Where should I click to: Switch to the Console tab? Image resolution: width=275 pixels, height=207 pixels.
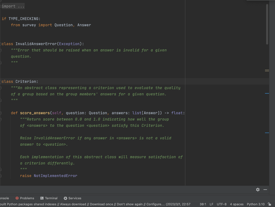5,198
